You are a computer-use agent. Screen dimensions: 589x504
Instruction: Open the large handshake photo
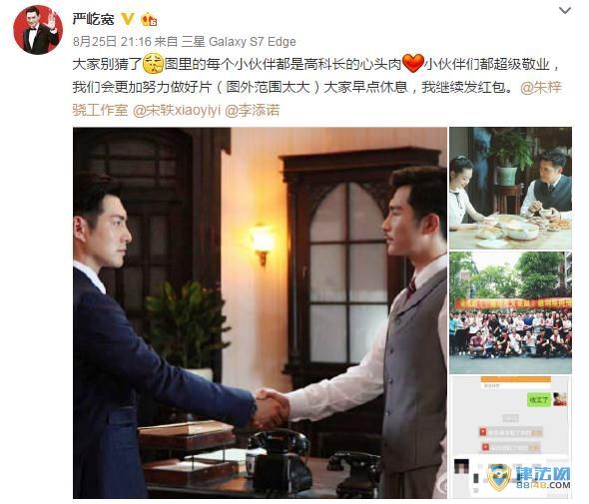pyautogui.click(x=260, y=312)
